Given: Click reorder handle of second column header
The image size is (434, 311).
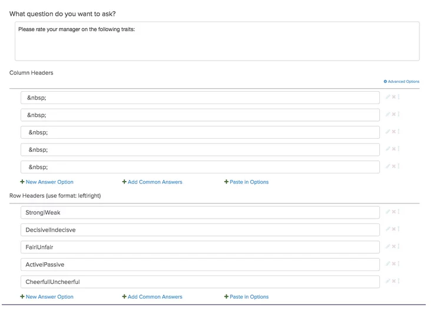Looking at the screenshot, I should pyautogui.click(x=399, y=115).
